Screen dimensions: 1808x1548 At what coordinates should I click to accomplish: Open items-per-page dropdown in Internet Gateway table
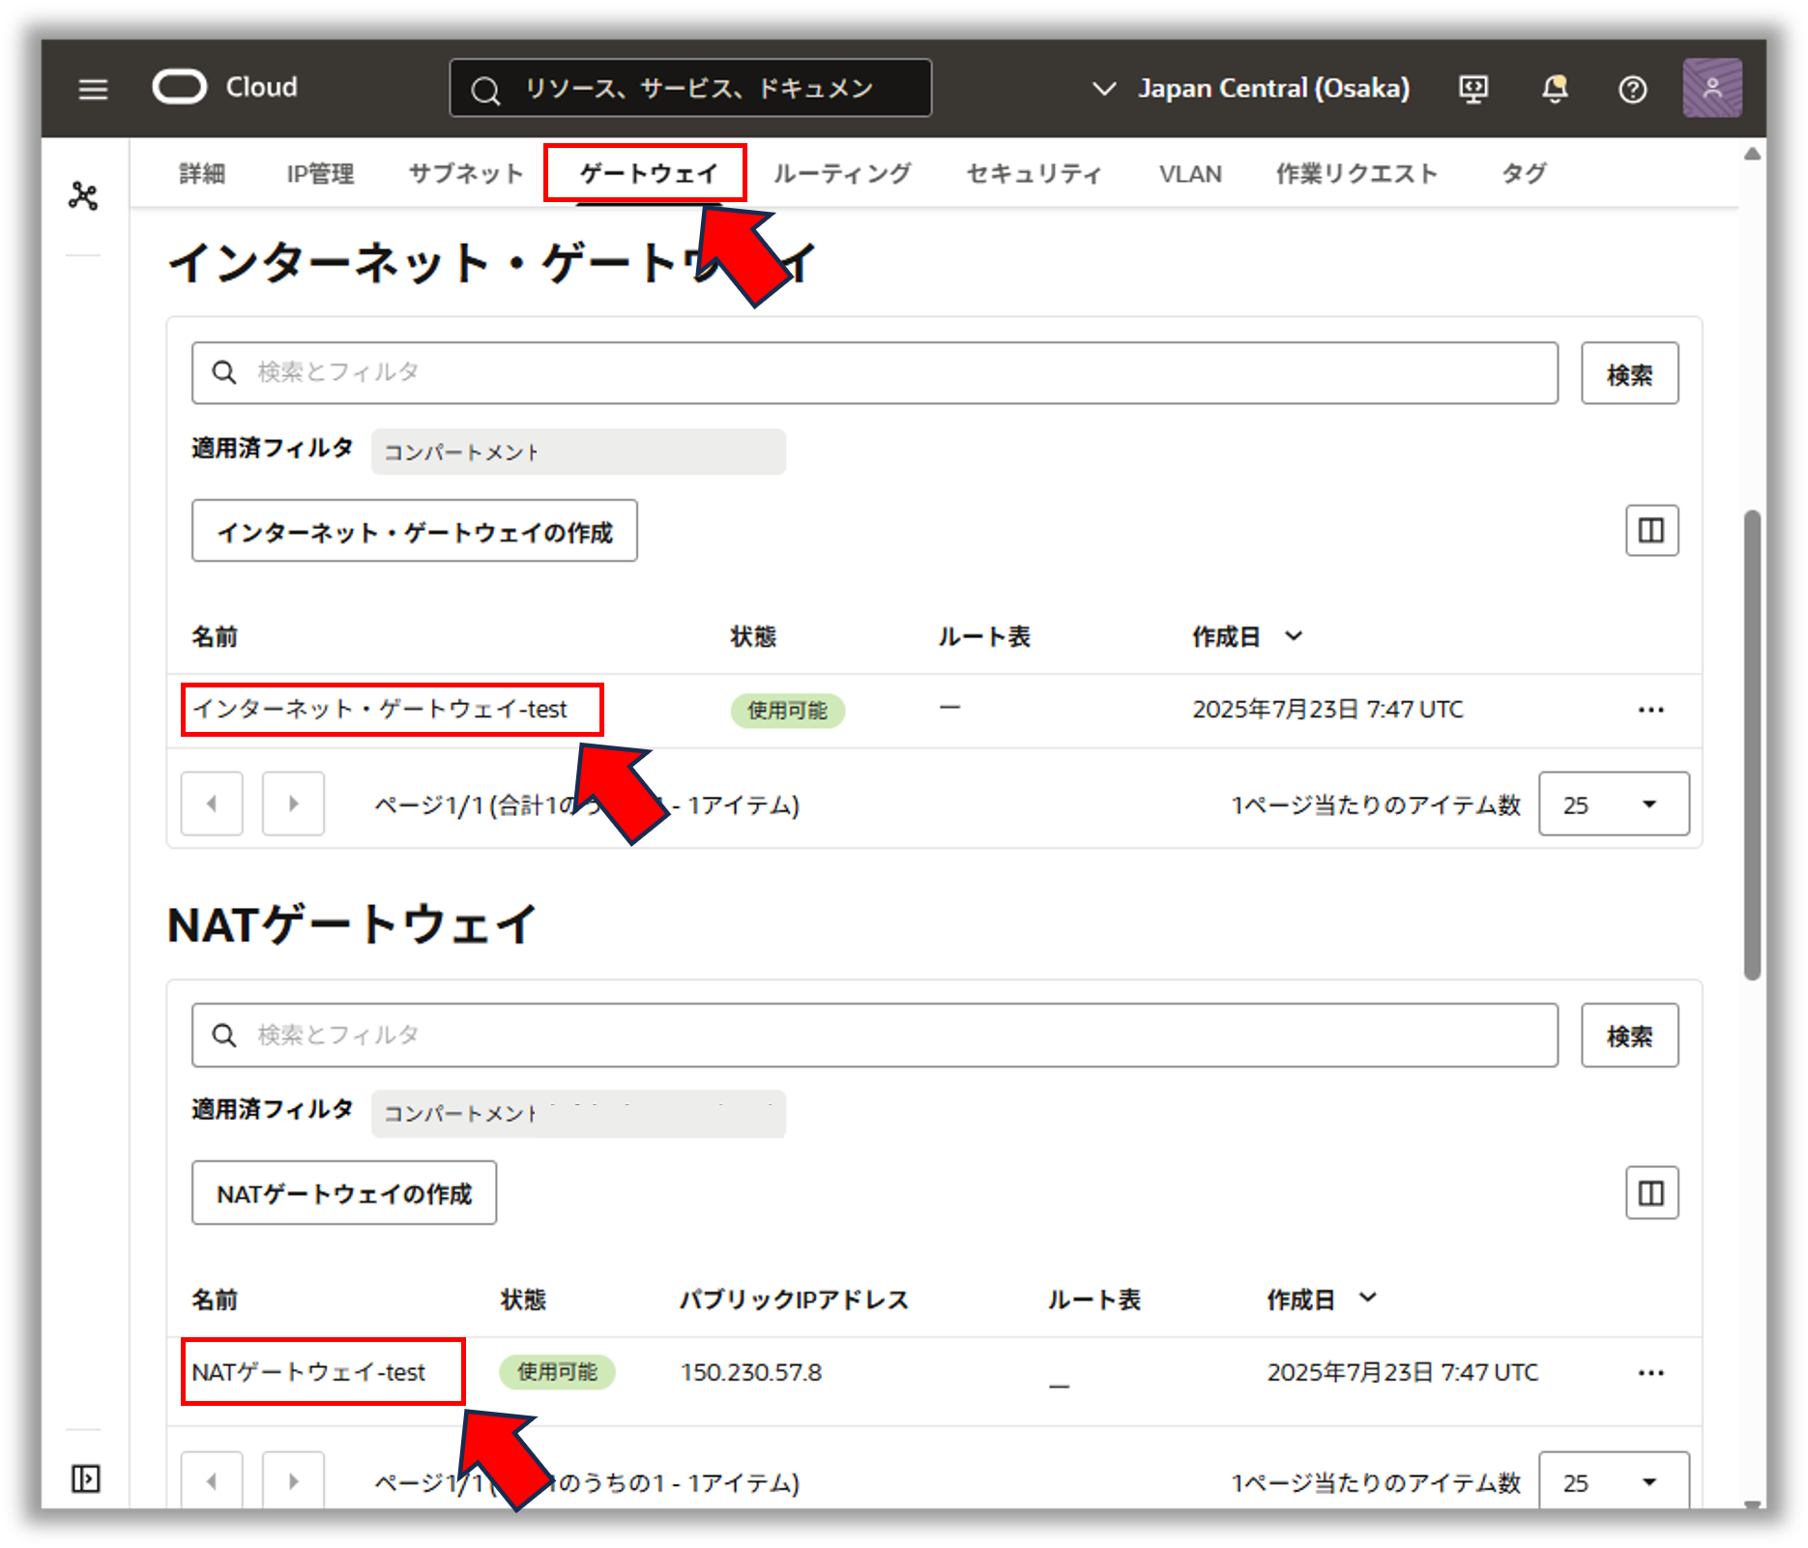coord(1613,804)
